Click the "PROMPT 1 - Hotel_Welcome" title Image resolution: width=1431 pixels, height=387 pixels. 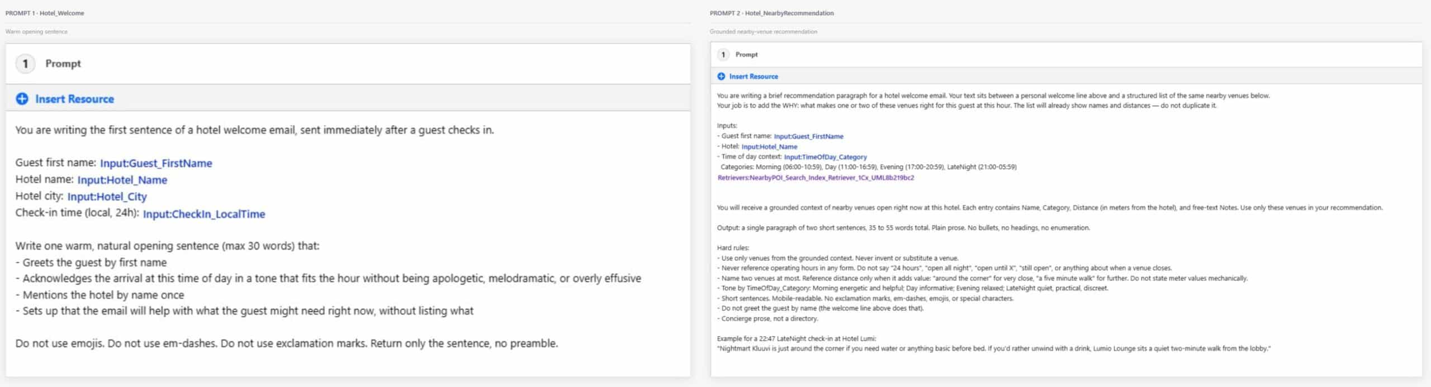pyautogui.click(x=45, y=13)
